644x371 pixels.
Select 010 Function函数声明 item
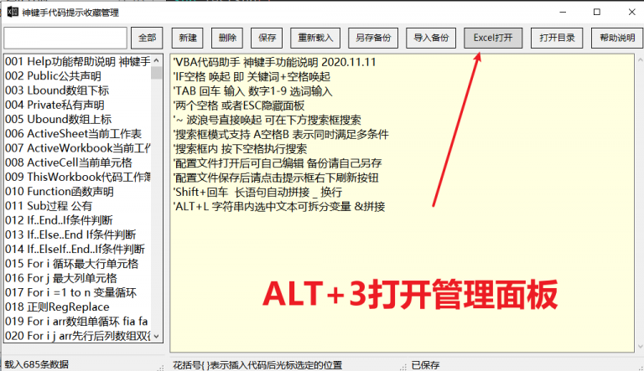click(59, 192)
